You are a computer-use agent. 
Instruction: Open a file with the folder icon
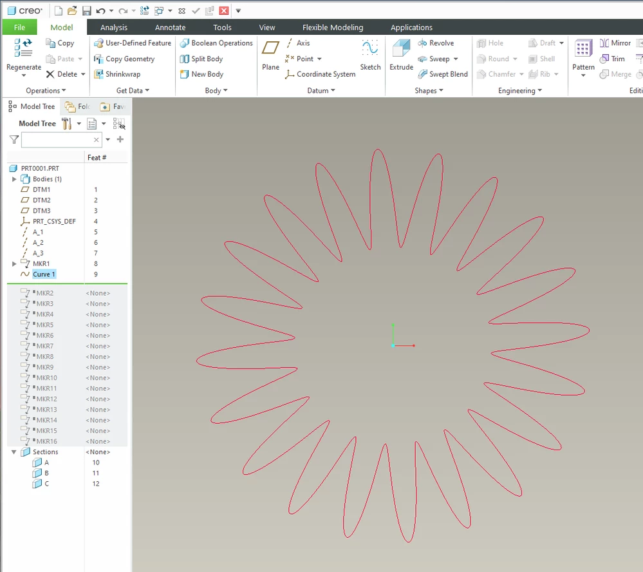(72, 11)
